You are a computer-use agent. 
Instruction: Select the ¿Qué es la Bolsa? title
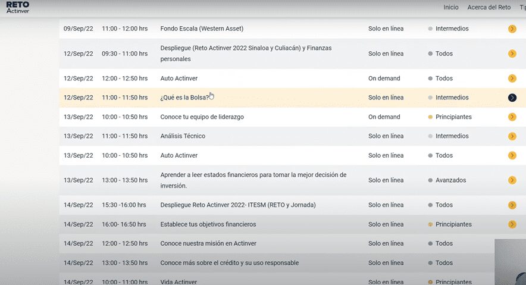coord(184,98)
